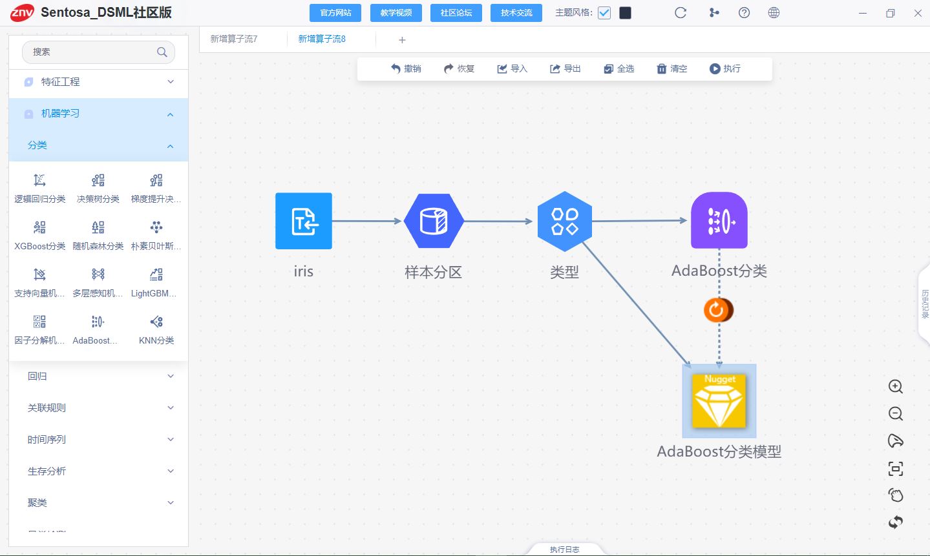
Task: Click 清空 to clear the canvas
Action: coord(671,68)
